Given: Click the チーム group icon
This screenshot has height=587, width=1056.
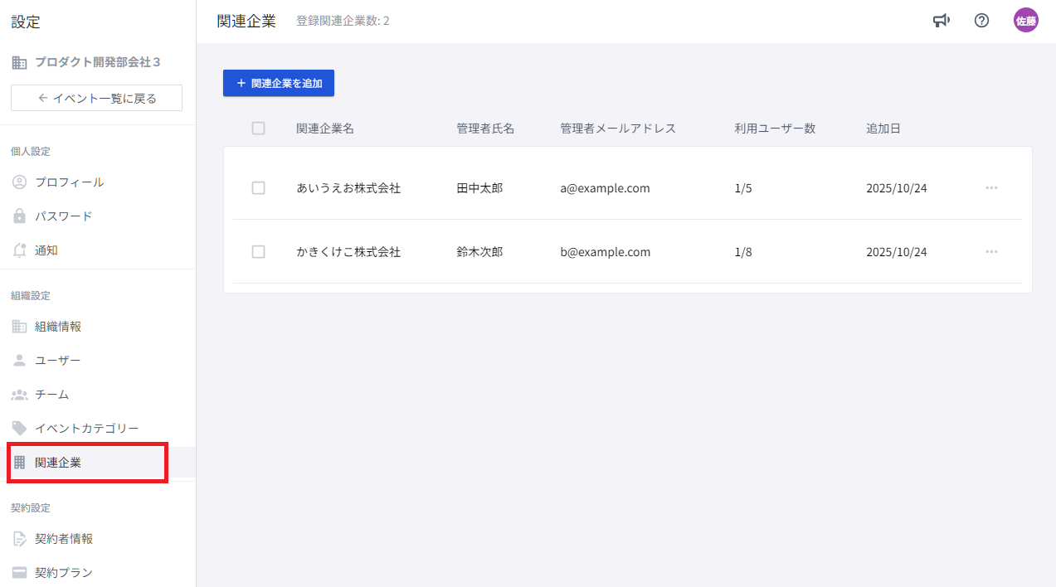Looking at the screenshot, I should click(x=20, y=395).
